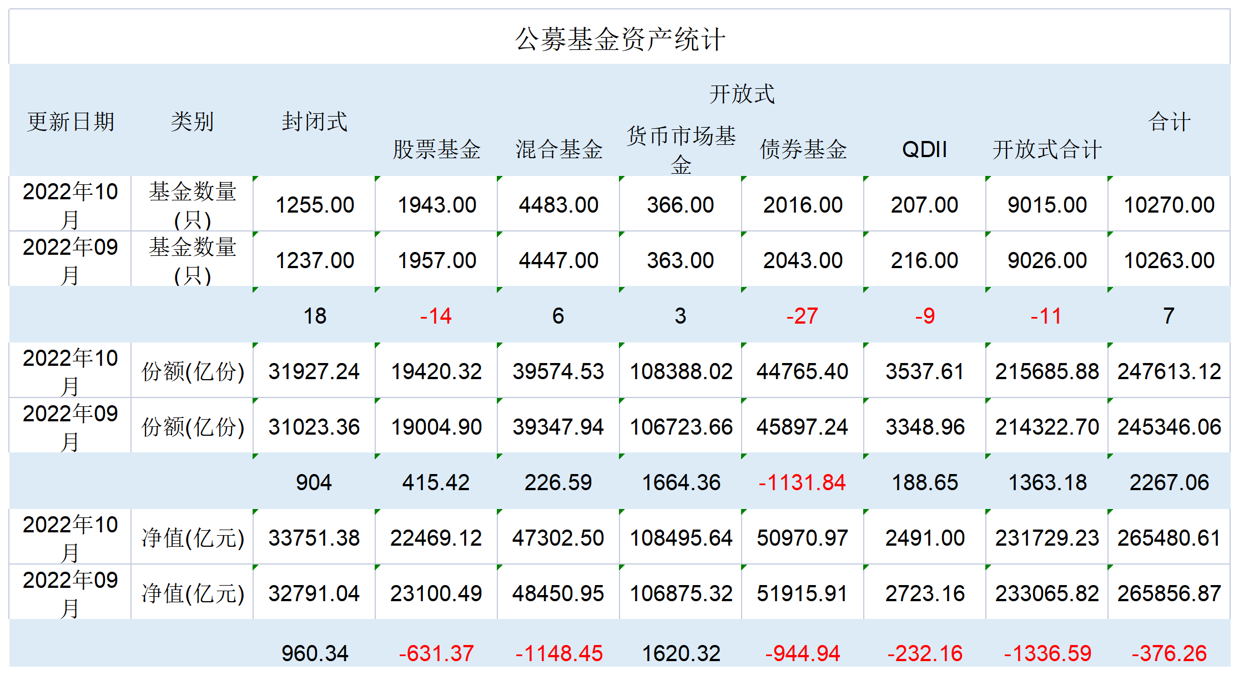Select the 更新日期 header cell
This screenshot has height=675, width=1239.
(70, 122)
